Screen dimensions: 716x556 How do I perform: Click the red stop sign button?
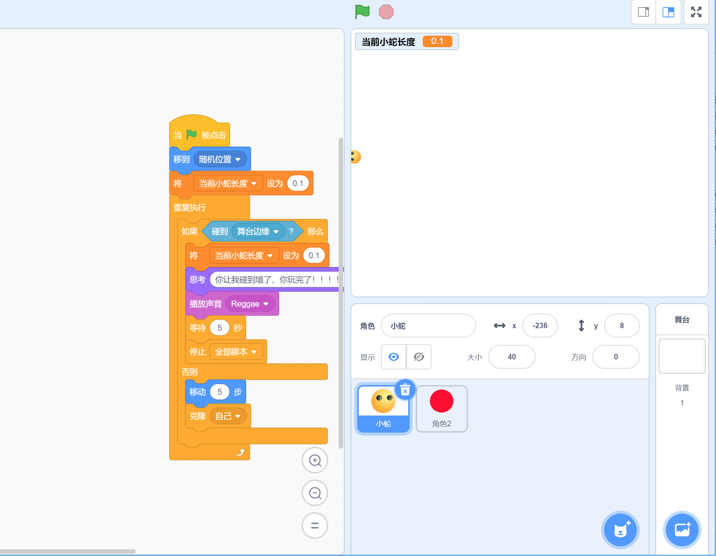(386, 12)
